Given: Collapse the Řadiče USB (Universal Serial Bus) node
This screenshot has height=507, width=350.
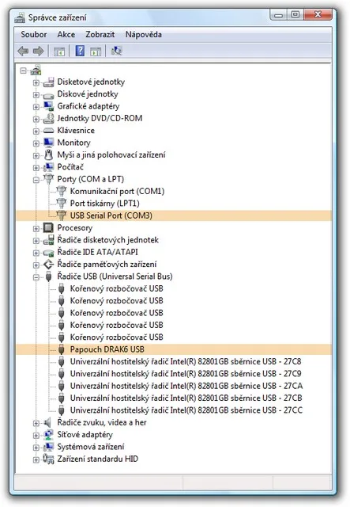Looking at the screenshot, I should pyautogui.click(x=36, y=277).
